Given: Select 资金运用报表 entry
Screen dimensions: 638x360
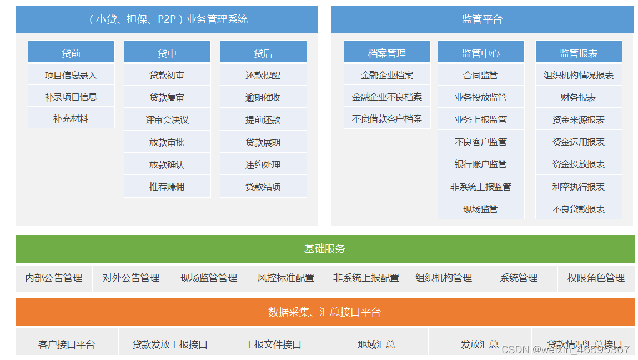Looking at the screenshot, I should click(579, 142).
